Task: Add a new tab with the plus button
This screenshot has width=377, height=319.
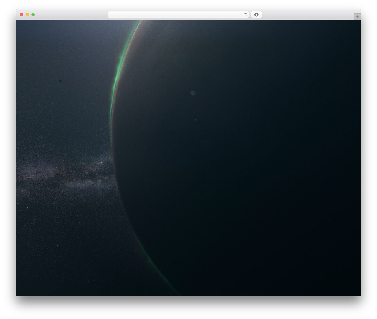Action: [x=357, y=17]
